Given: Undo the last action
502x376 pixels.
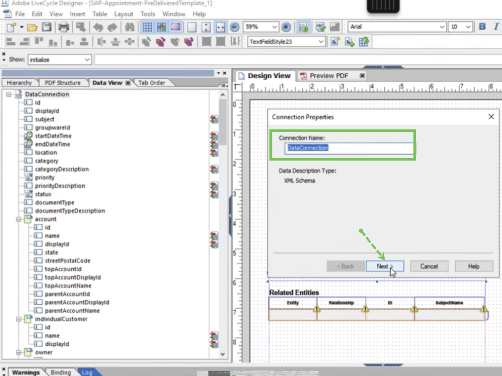Looking at the screenshot, I should [98, 27].
